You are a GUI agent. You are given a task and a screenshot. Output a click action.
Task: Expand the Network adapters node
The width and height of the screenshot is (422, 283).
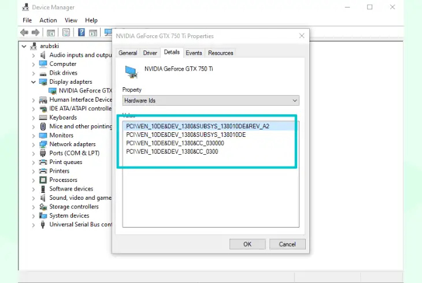34,144
